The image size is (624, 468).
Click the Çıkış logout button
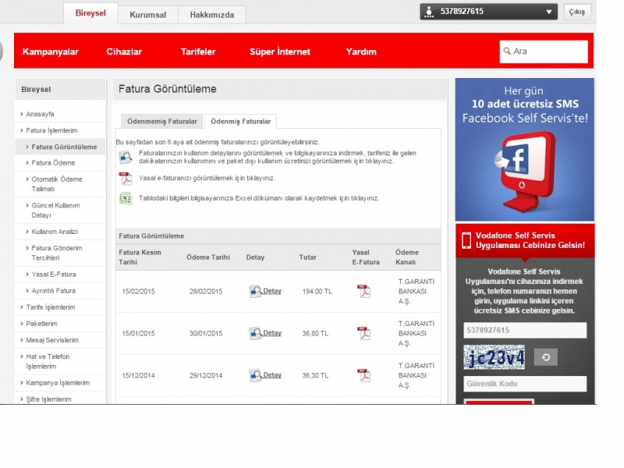point(577,12)
